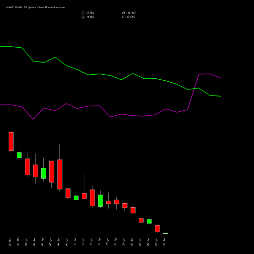This screenshot has width=254, height=254.
Task: Select the small red candlestick for 17 Apr
Action: pos(109,202)
